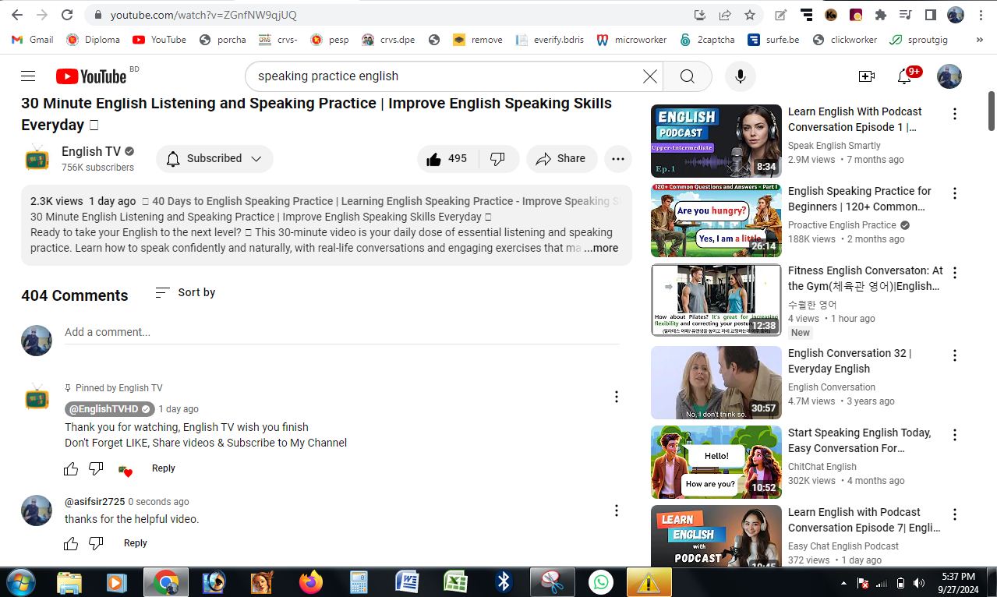Like the video with 495 likes
997x597 pixels.
pos(447,158)
